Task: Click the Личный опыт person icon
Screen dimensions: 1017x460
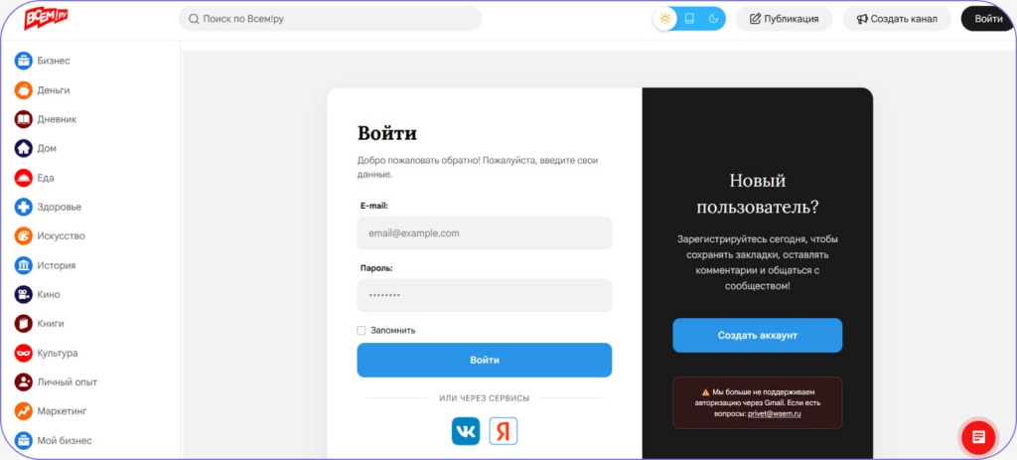Action: tap(24, 383)
